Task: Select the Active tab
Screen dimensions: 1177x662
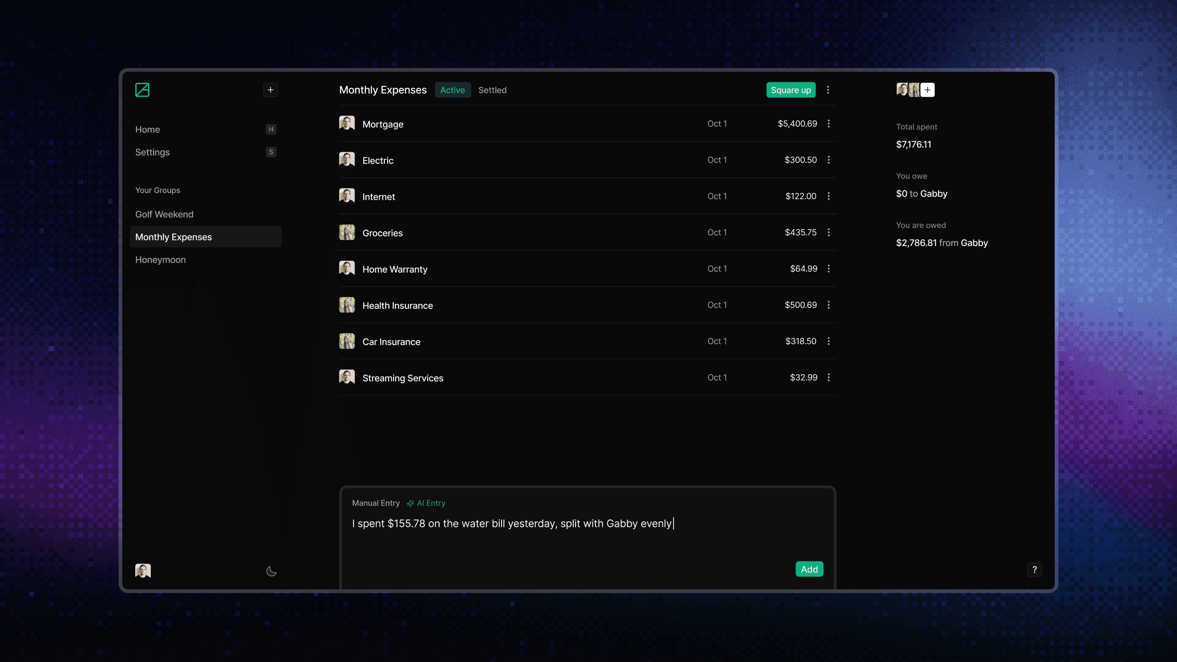Action: (452, 90)
